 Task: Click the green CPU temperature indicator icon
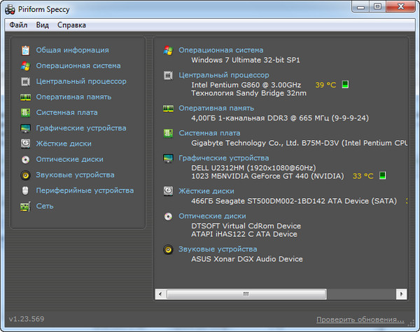click(x=344, y=85)
